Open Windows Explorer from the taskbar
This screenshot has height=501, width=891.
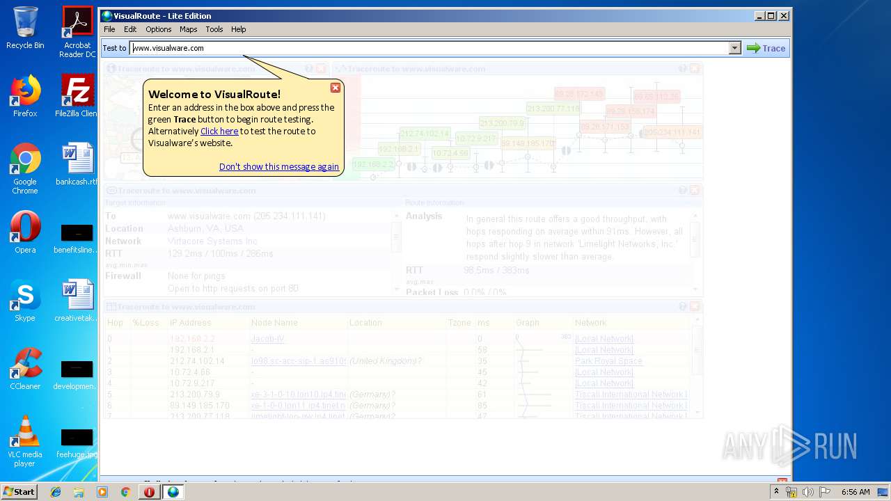click(79, 492)
